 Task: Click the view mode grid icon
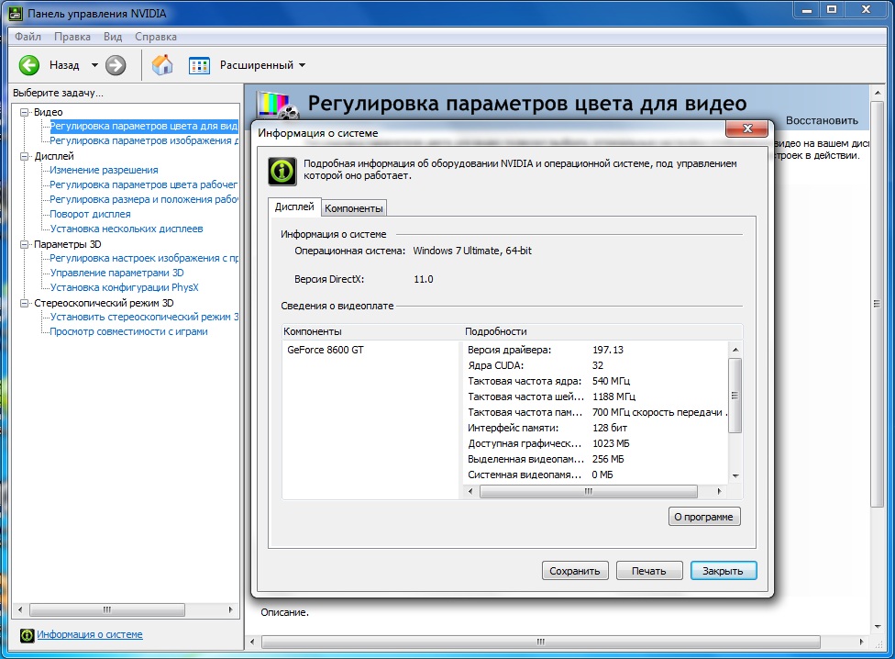[x=199, y=66]
